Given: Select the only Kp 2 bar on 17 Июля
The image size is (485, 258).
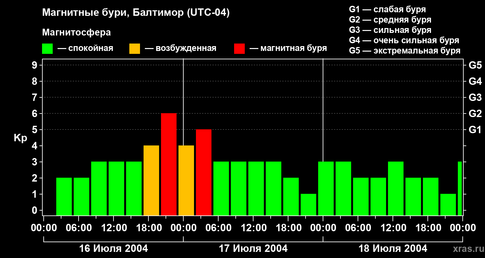Looking at the screenshot, I should point(291,197).
